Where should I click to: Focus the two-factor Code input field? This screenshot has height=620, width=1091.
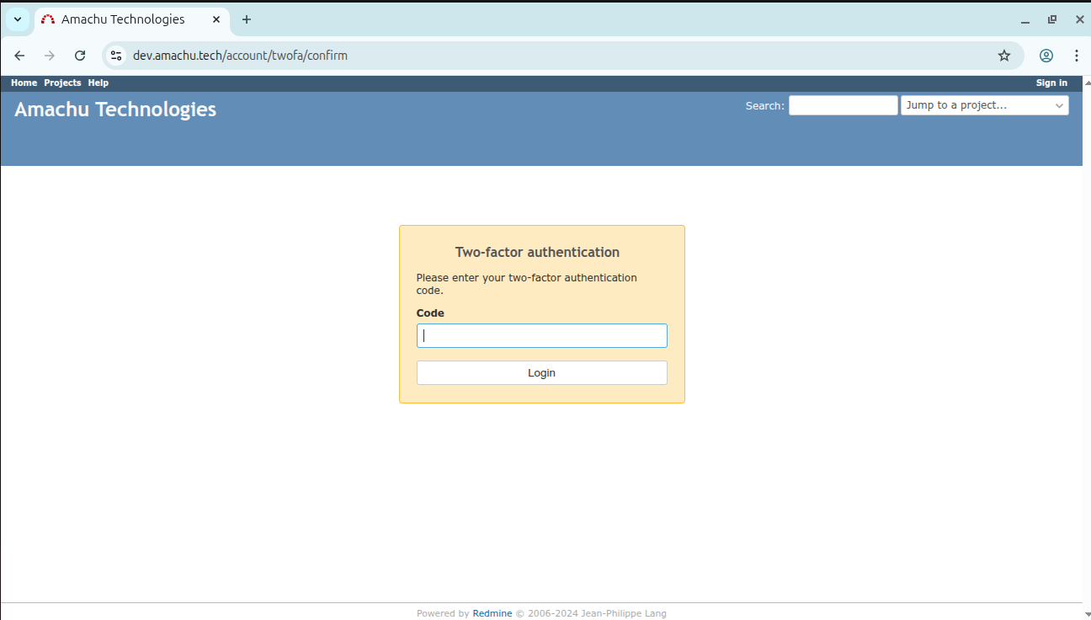tap(541, 336)
